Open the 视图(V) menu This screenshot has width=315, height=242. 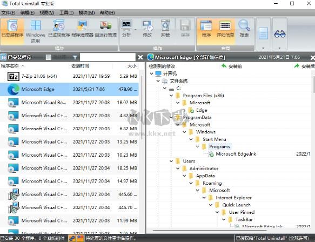click(47, 13)
